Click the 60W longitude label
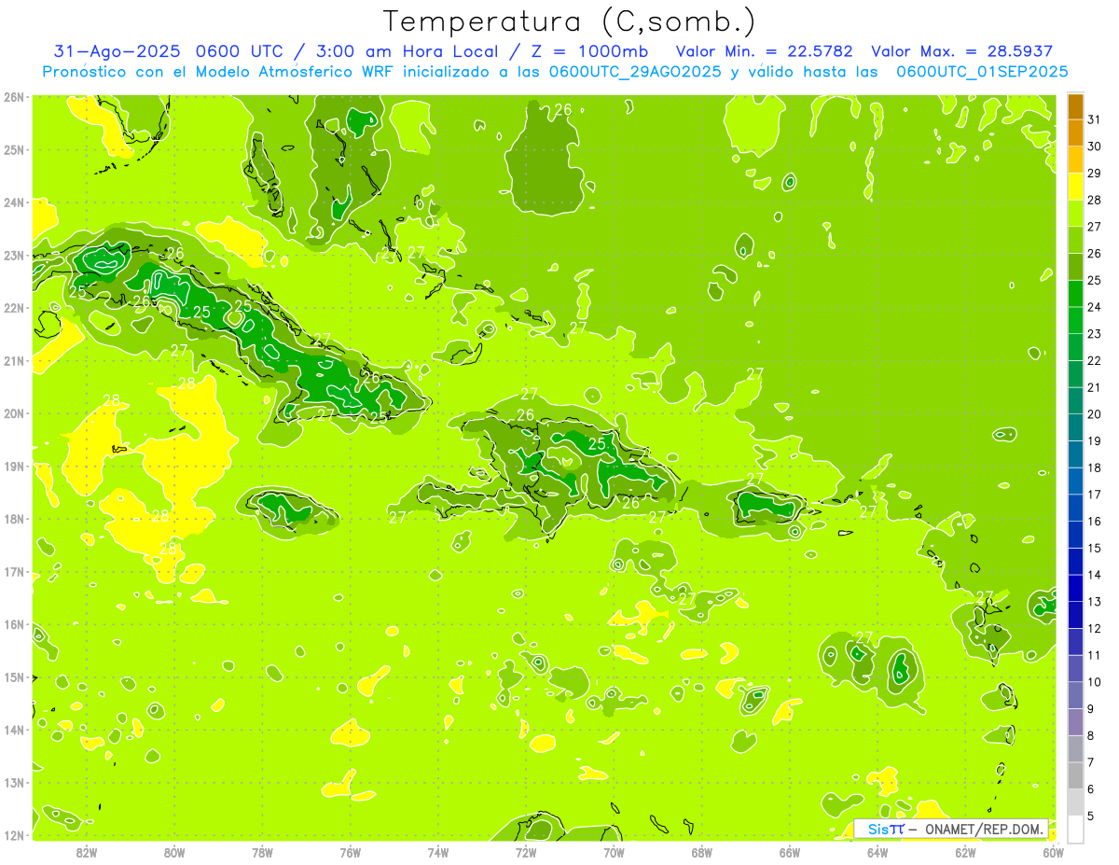1119x865 pixels. pyautogui.click(x=1053, y=853)
